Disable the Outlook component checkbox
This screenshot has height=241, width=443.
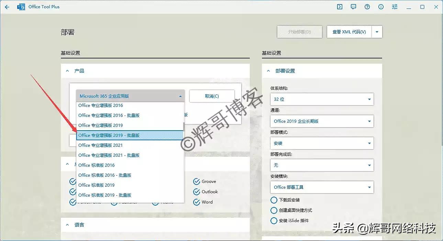[x=197, y=191]
